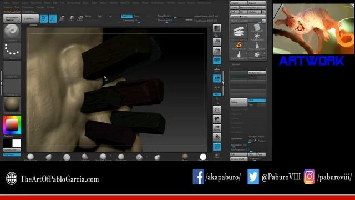
Task: Open the MatCap material sphere selector
Action: pyautogui.click(x=12, y=106)
